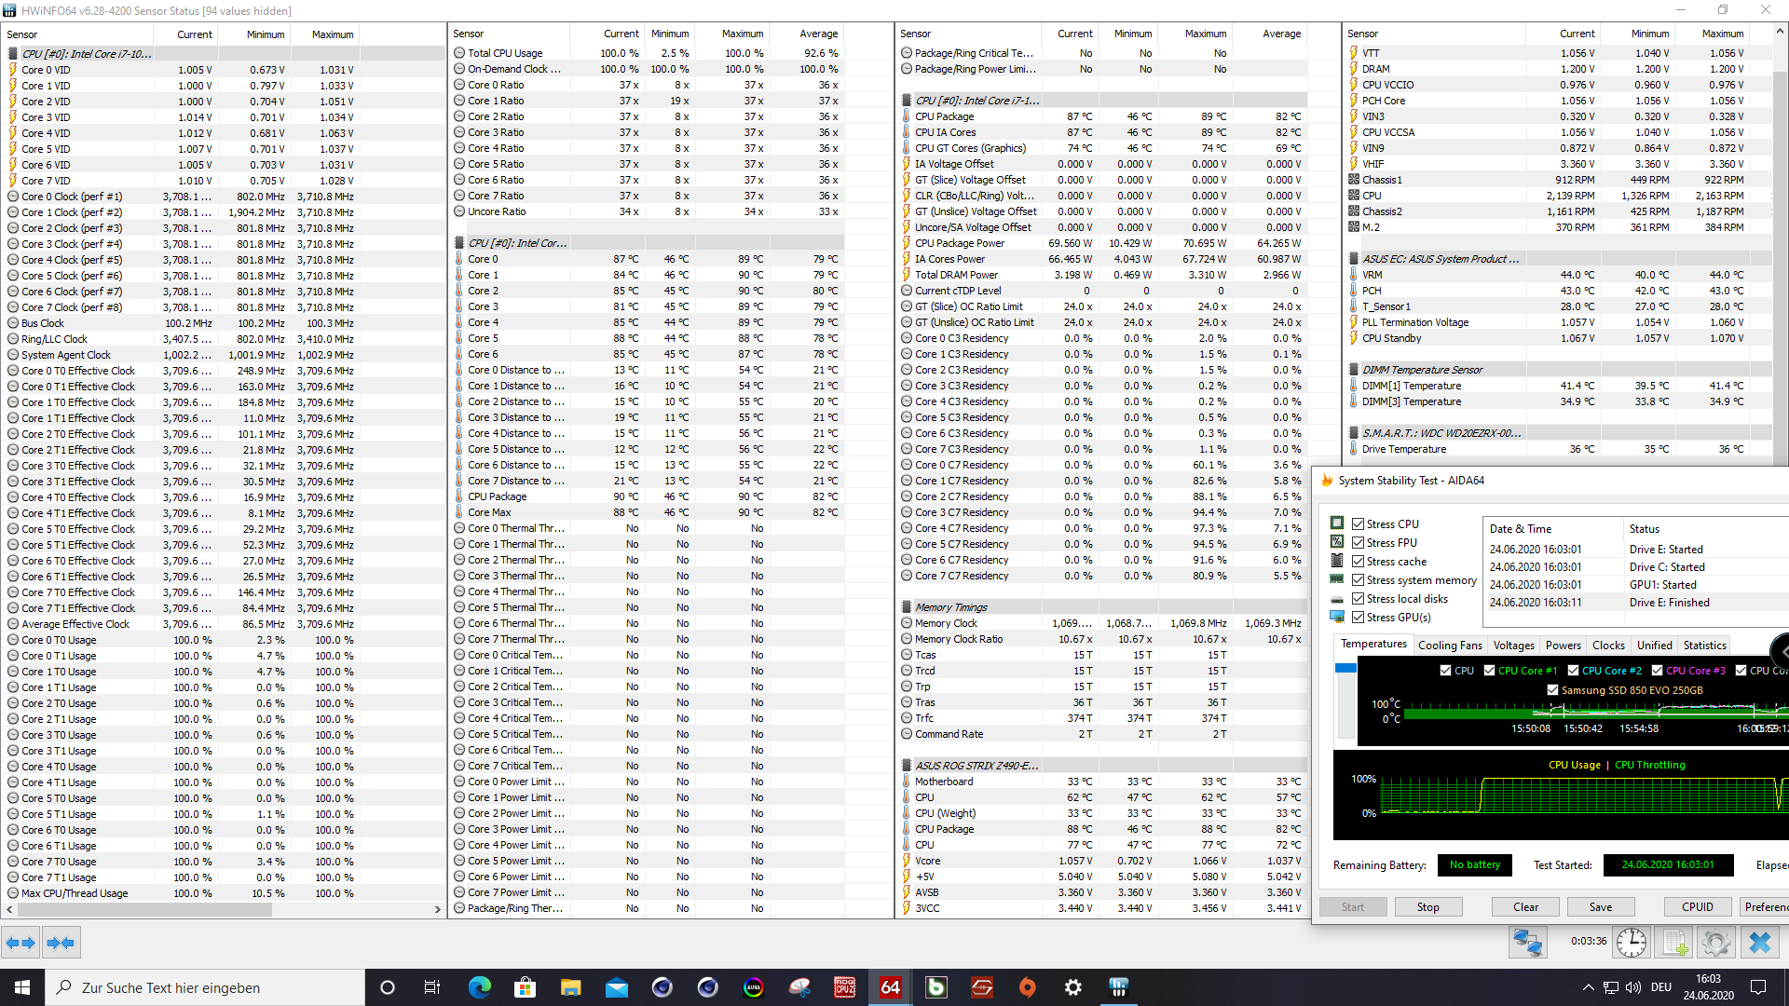Open HWiNFO sensor settings gear icon
Screen dimensions: 1789x1006
pos(1715,943)
